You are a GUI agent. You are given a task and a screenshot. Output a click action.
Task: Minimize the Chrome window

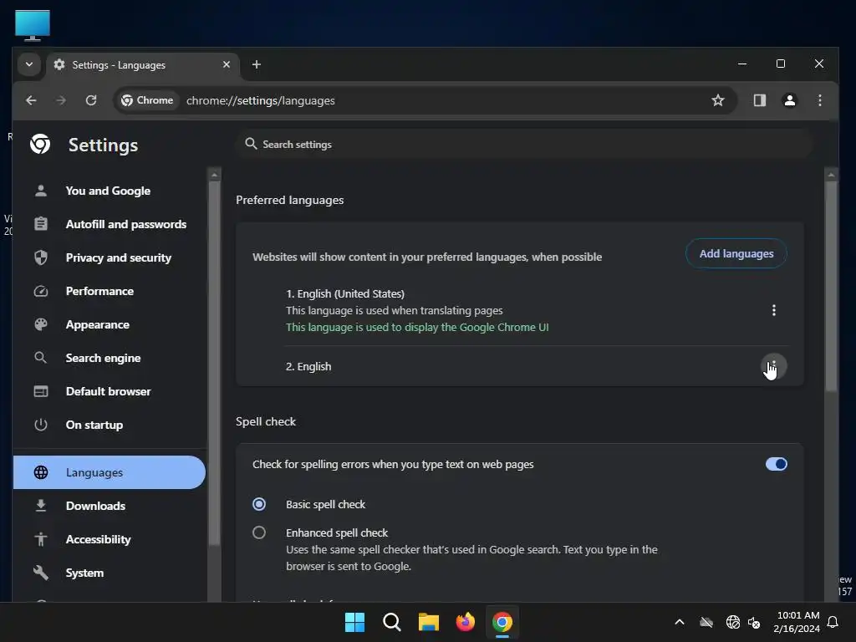(x=742, y=64)
